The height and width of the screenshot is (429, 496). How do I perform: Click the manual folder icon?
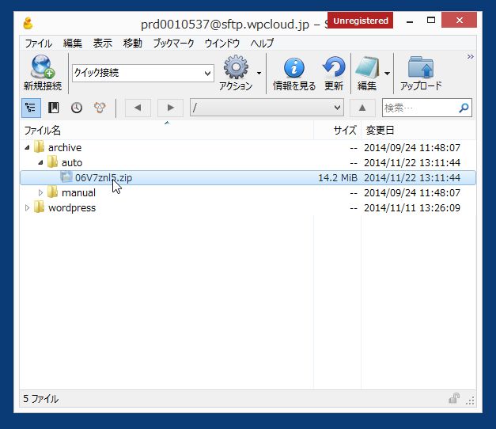[x=52, y=192]
